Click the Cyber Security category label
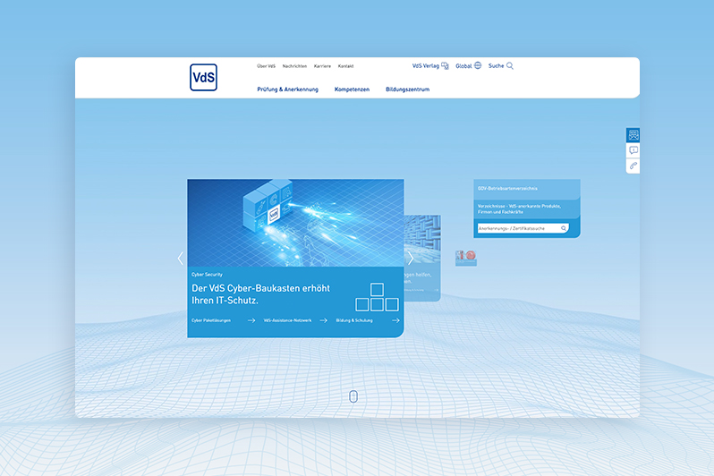 (x=208, y=275)
